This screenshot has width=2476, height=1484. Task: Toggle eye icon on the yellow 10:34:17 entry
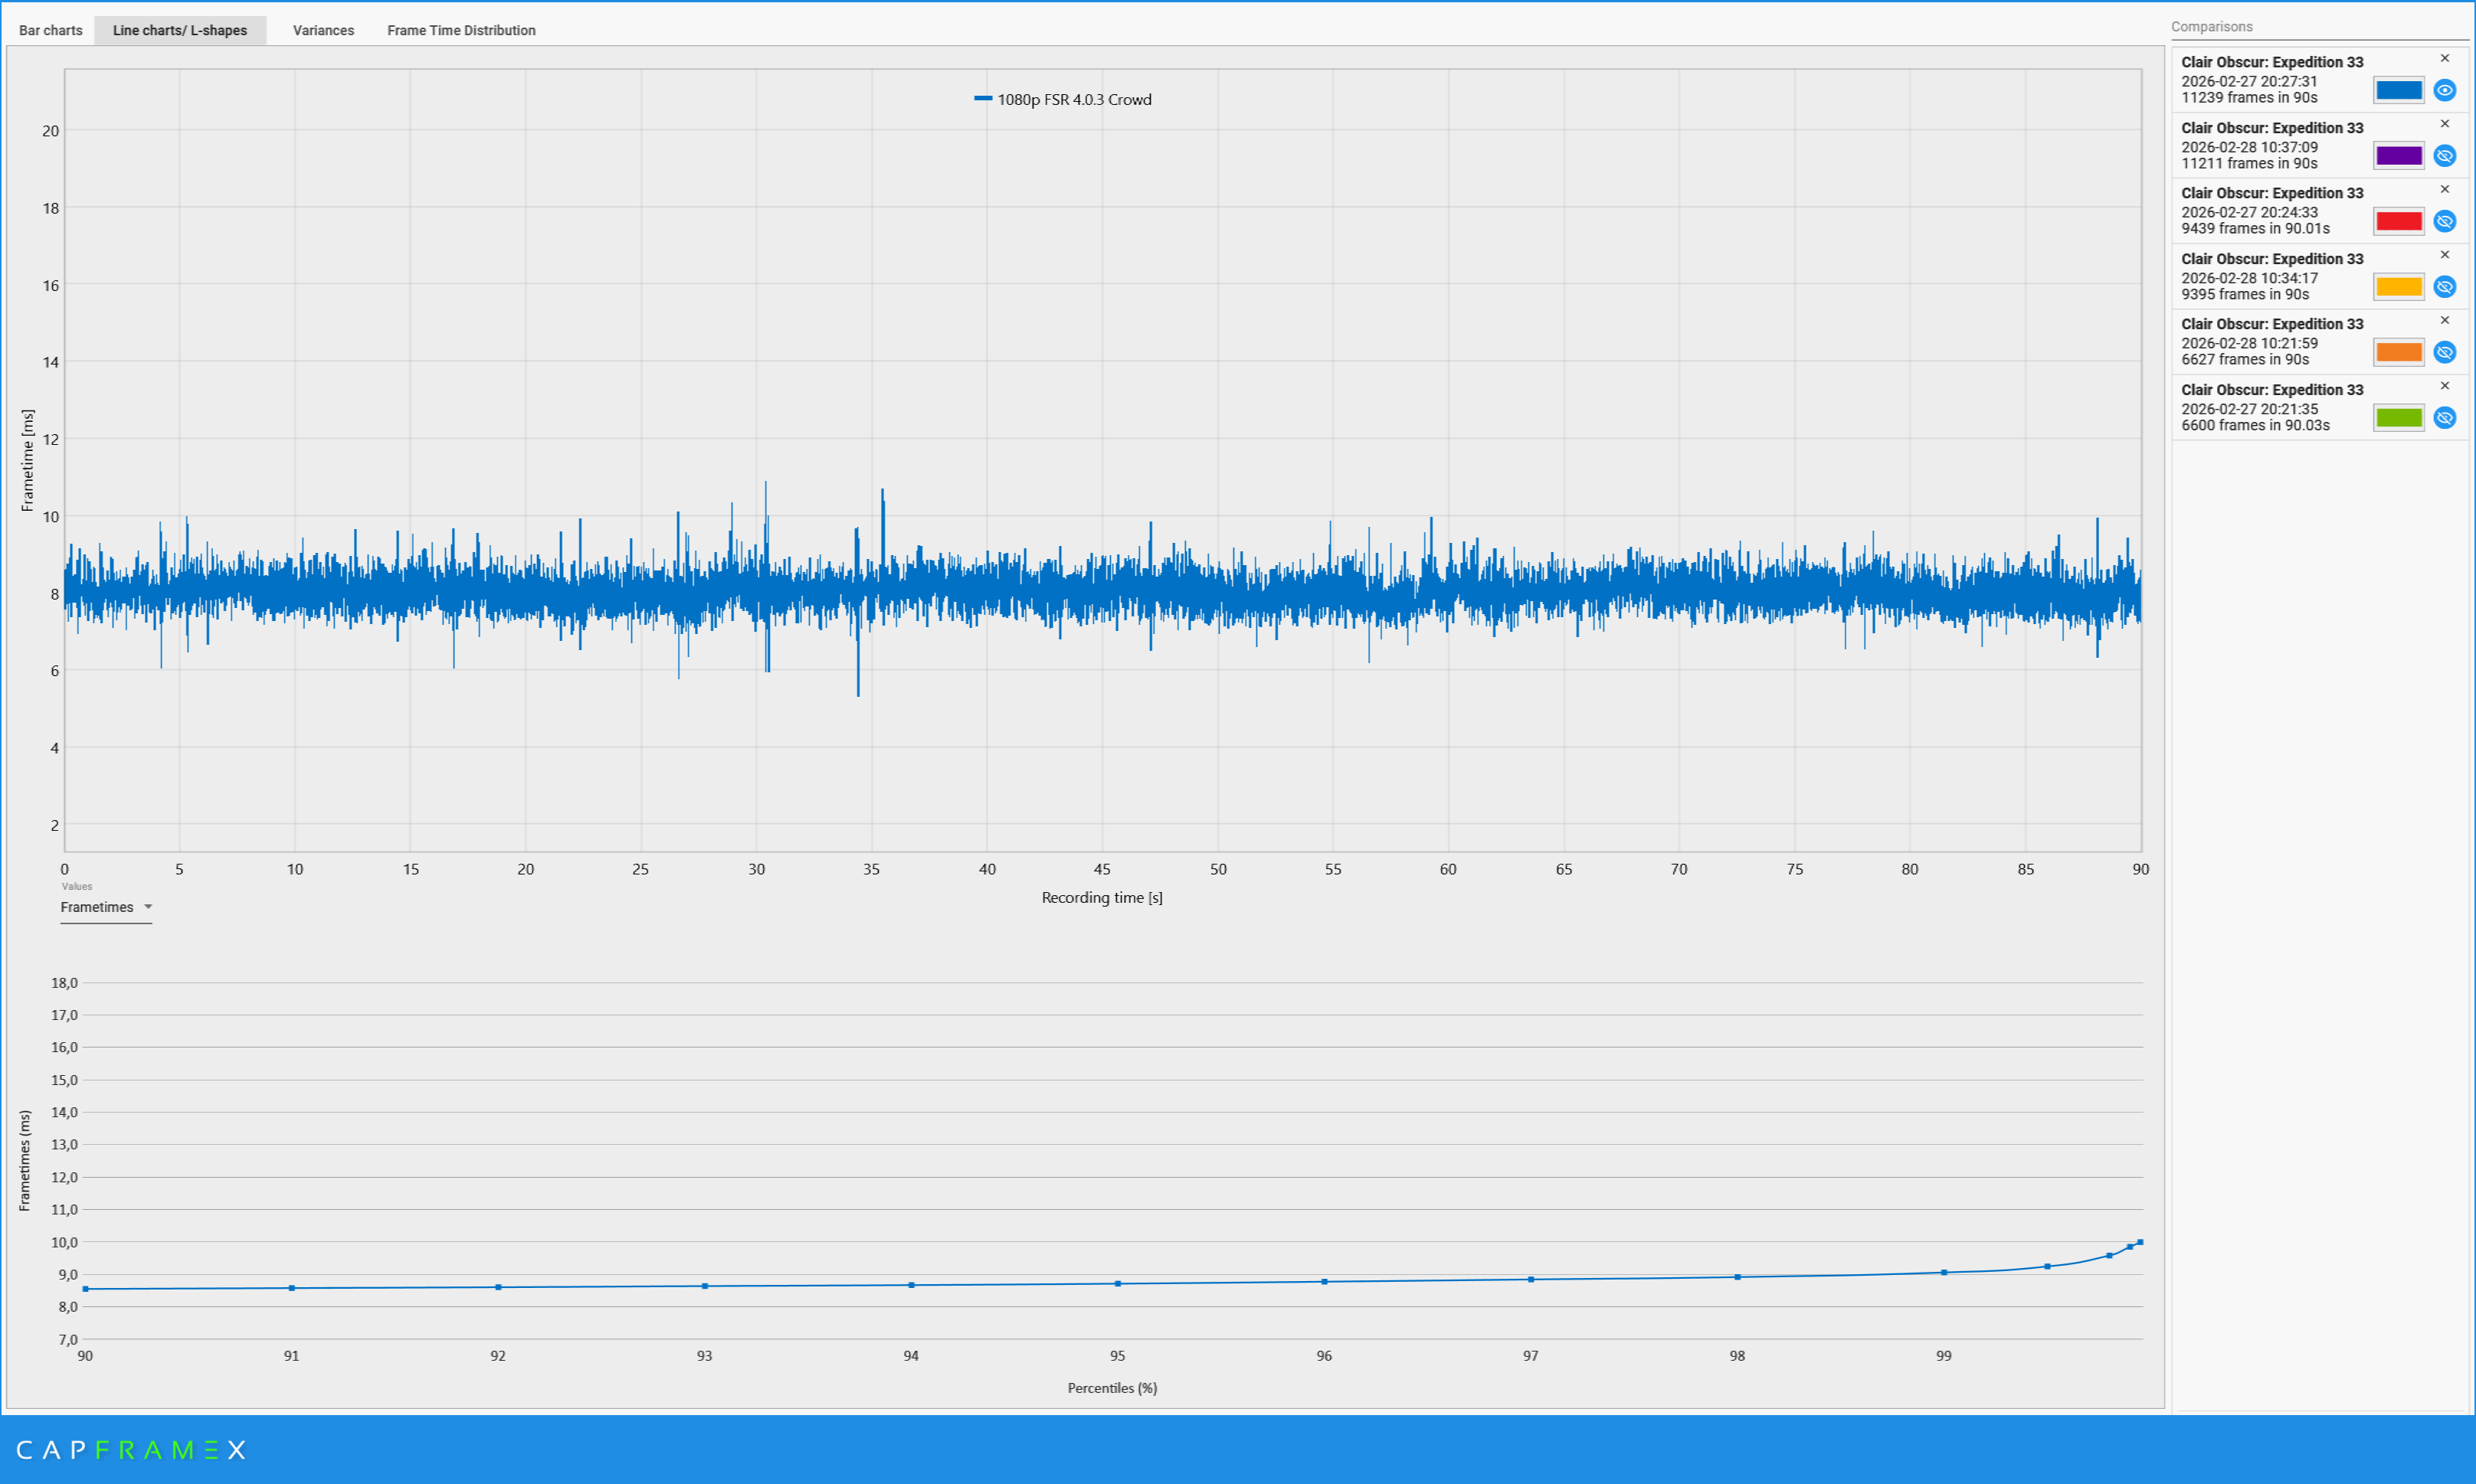2445,287
